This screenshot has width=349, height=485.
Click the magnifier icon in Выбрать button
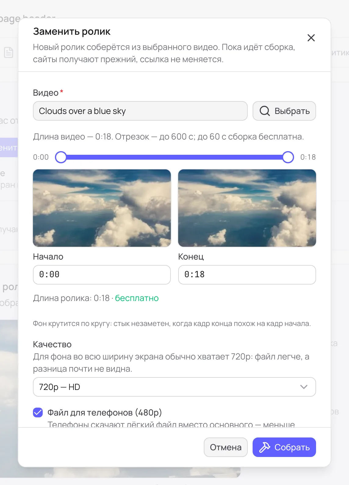click(x=265, y=111)
